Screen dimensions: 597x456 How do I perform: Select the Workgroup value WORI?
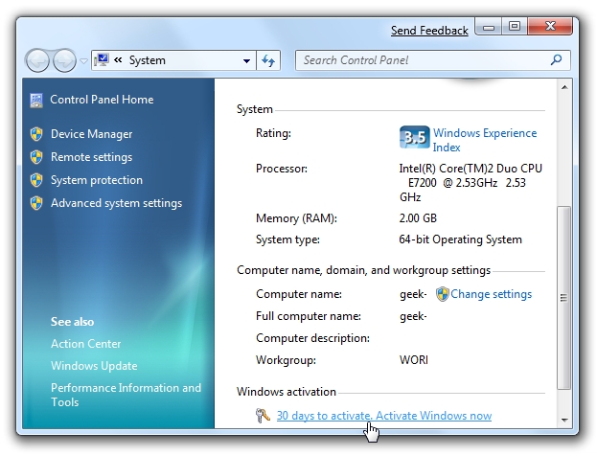413,360
